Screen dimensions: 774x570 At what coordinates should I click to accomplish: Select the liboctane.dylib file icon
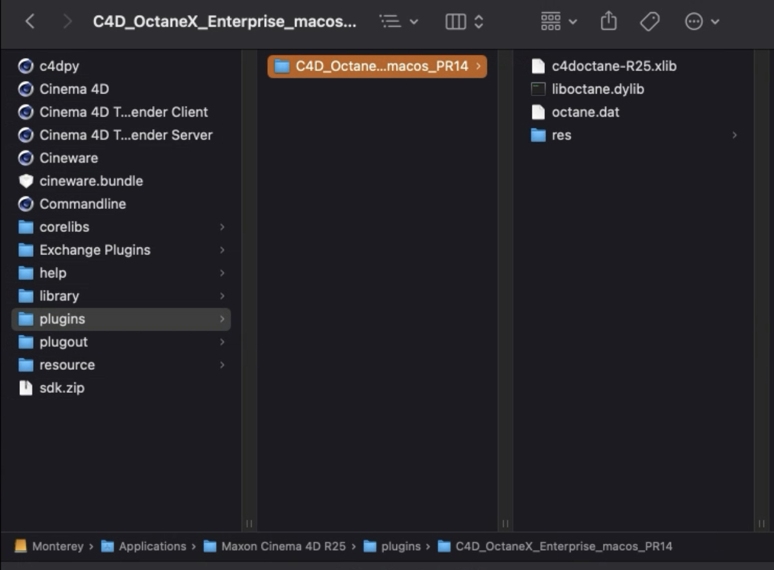tap(538, 89)
